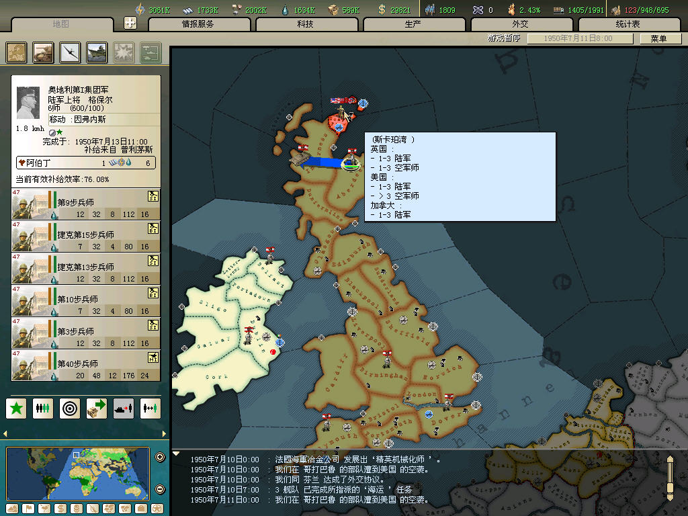Switch to economic map mode dollar icon
The image size is (688, 516).
pyautogui.click(x=60, y=509)
